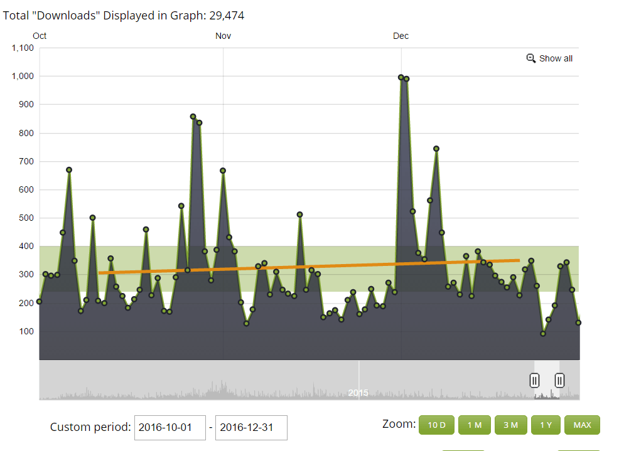Grab the left range slider handle
The image size is (619, 451).
point(534,380)
